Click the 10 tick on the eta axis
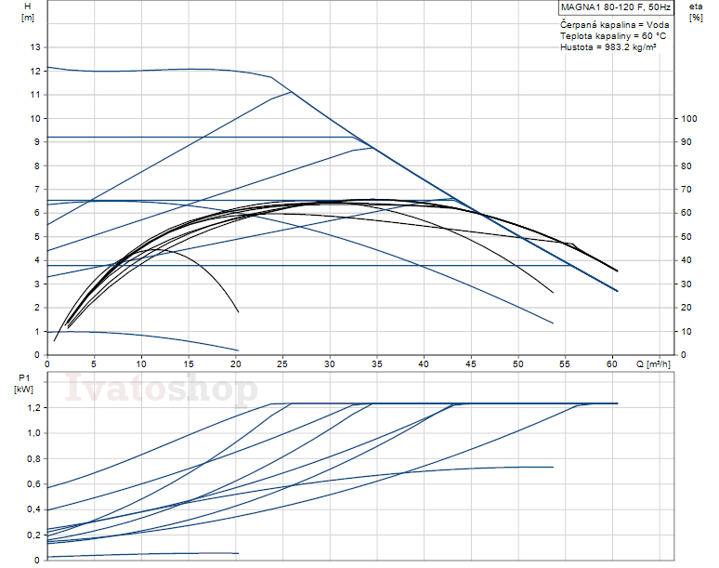 pyautogui.click(x=686, y=331)
